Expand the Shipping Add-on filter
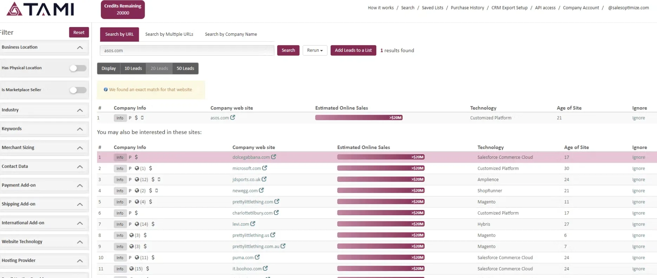Viewport: 657px width, 278px height. 44,204
